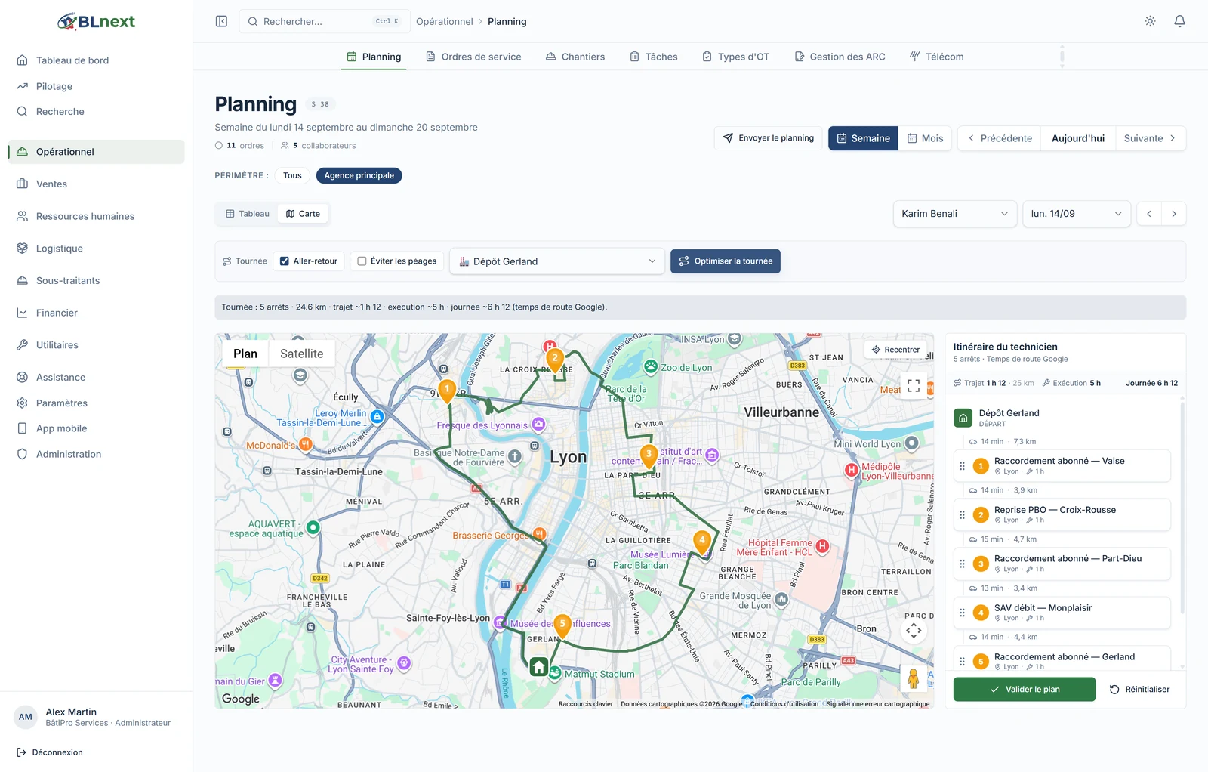Select map marker 5 at Gerland

pyautogui.click(x=562, y=625)
